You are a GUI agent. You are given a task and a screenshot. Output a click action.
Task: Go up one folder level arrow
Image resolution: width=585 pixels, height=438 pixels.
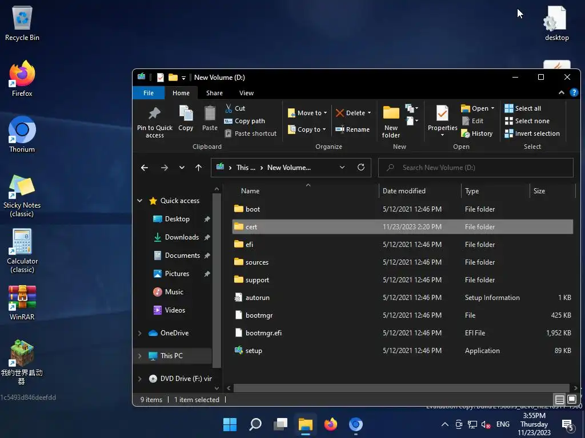coord(198,168)
